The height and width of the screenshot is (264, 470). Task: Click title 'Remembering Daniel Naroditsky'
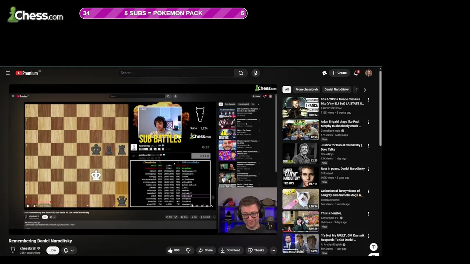pyautogui.click(x=40, y=241)
